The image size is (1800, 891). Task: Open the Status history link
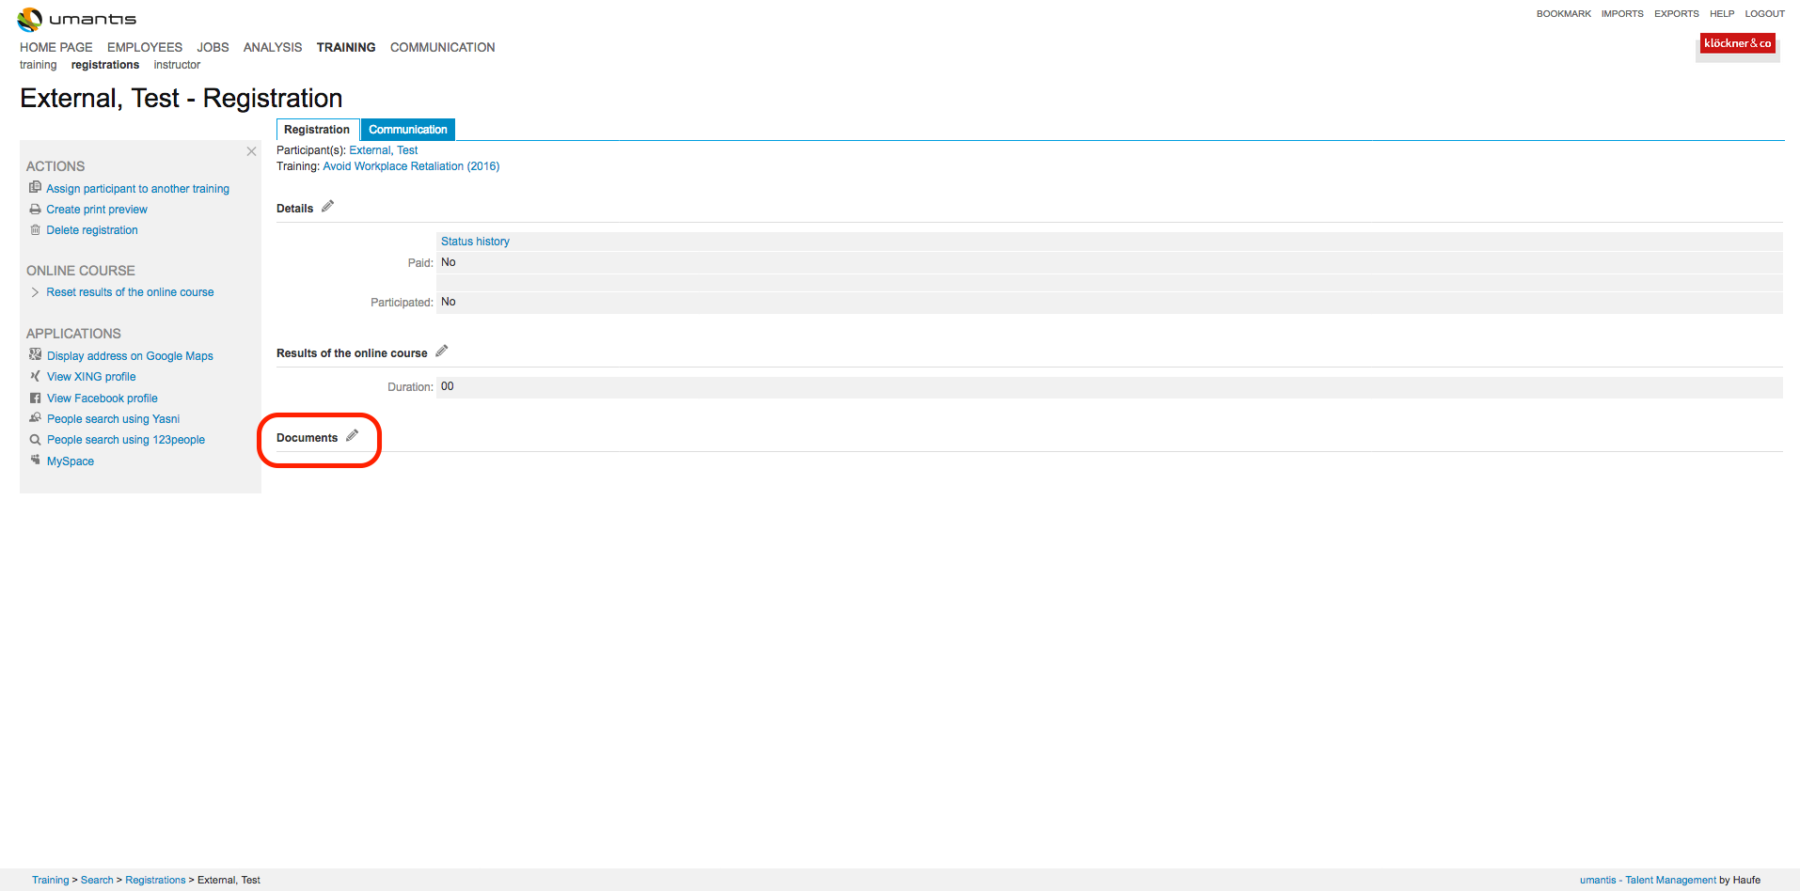coord(475,241)
